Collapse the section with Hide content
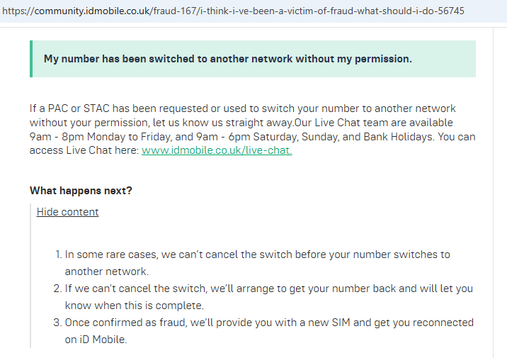507x358 pixels. pyautogui.click(x=67, y=212)
